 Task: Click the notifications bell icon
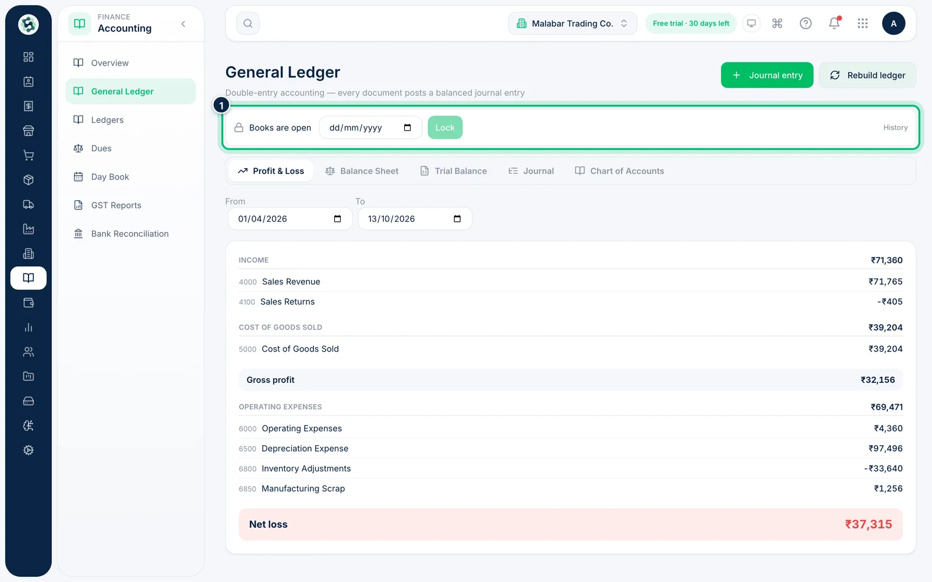[x=834, y=23]
